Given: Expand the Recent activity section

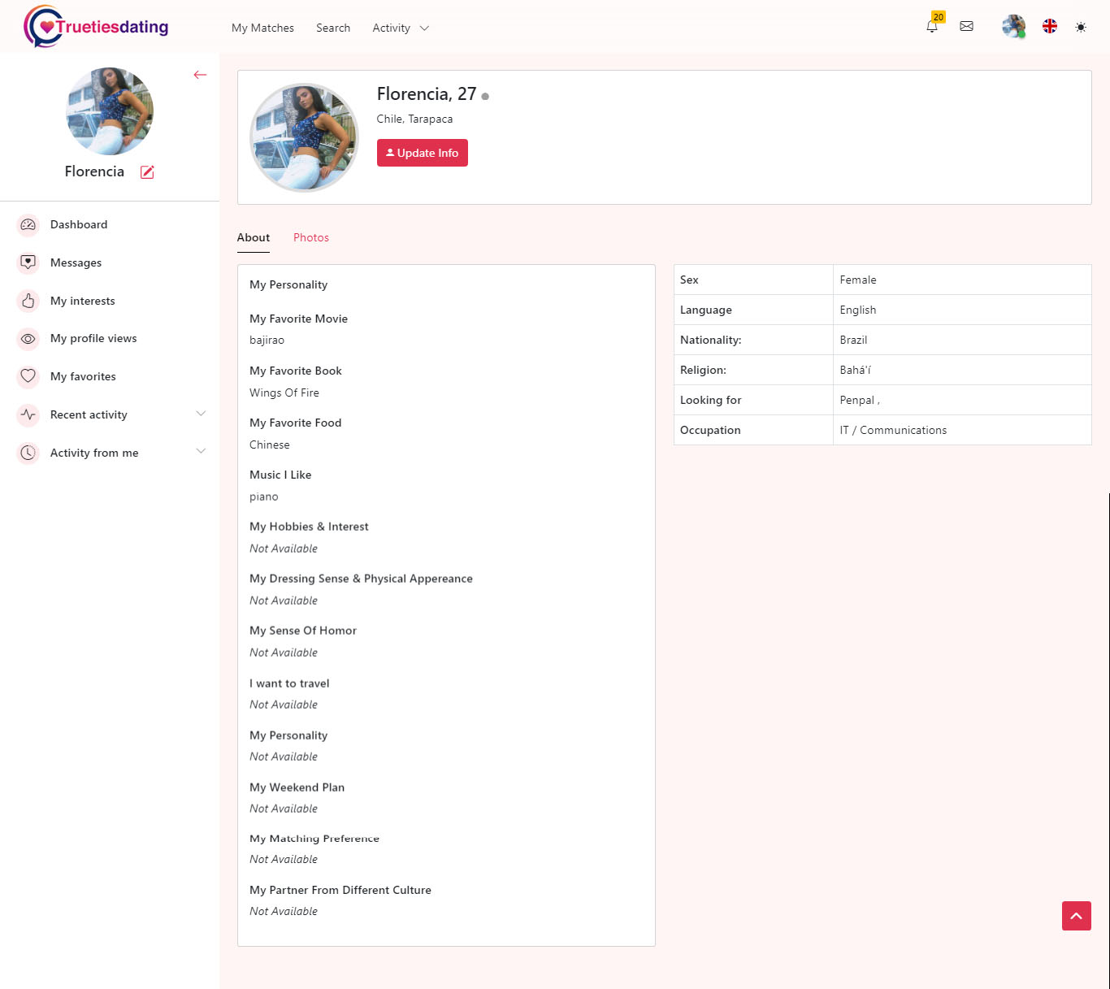Looking at the screenshot, I should tap(201, 414).
